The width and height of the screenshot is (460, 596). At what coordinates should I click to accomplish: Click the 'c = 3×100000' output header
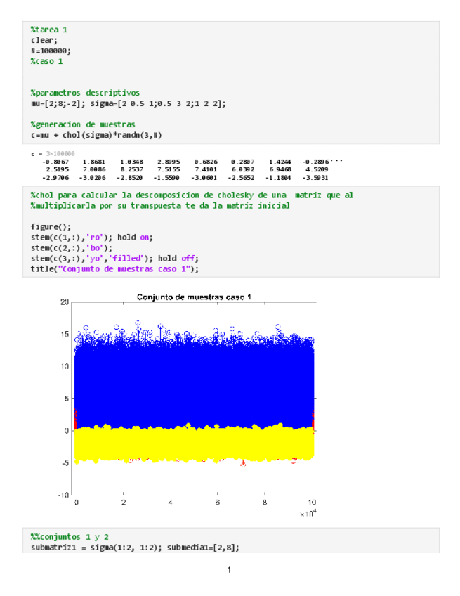click(53, 153)
